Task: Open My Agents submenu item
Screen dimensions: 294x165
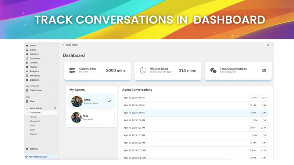Action: [35, 121]
